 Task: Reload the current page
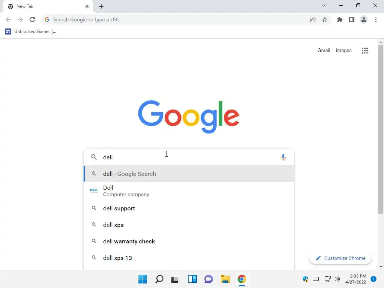(x=32, y=19)
